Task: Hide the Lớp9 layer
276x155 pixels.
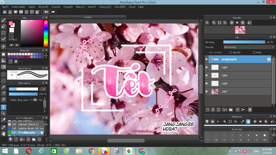Action: point(207,67)
